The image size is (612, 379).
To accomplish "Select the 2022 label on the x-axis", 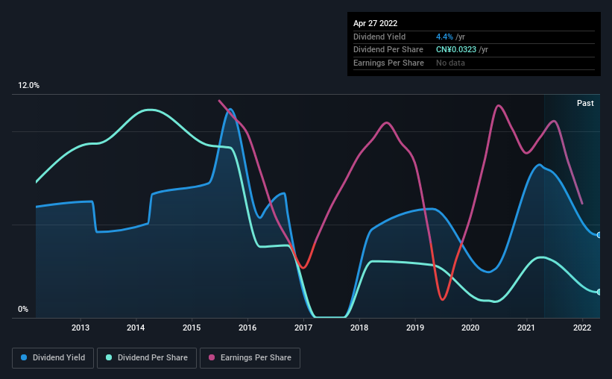I will pos(582,328).
